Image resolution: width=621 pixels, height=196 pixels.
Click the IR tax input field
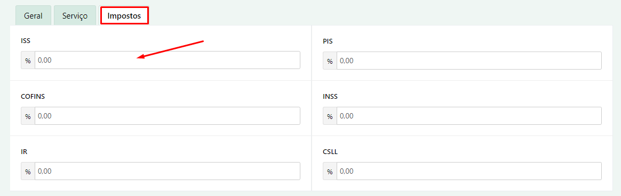tap(167, 171)
